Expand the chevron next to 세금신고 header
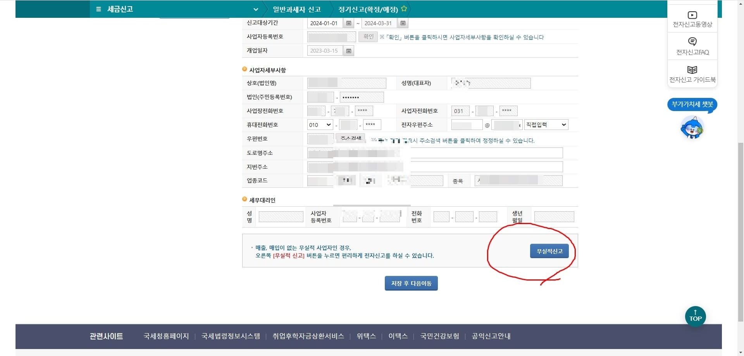744x356 pixels. point(255,9)
